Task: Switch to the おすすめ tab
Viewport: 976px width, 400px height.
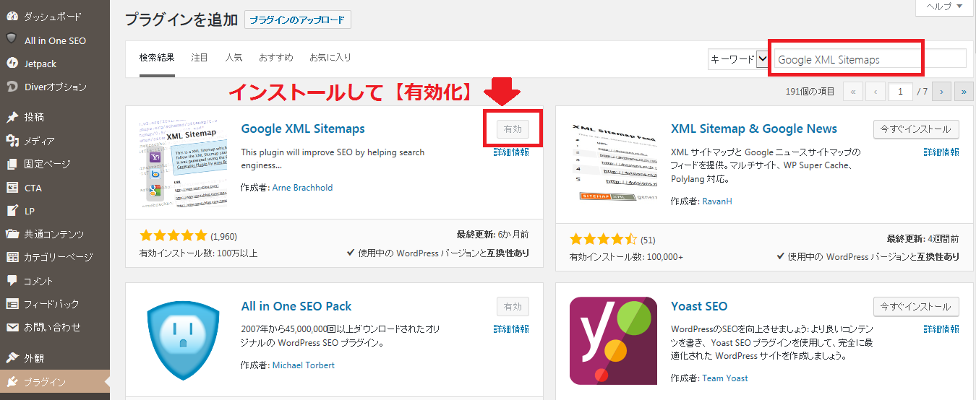Action: (x=275, y=57)
